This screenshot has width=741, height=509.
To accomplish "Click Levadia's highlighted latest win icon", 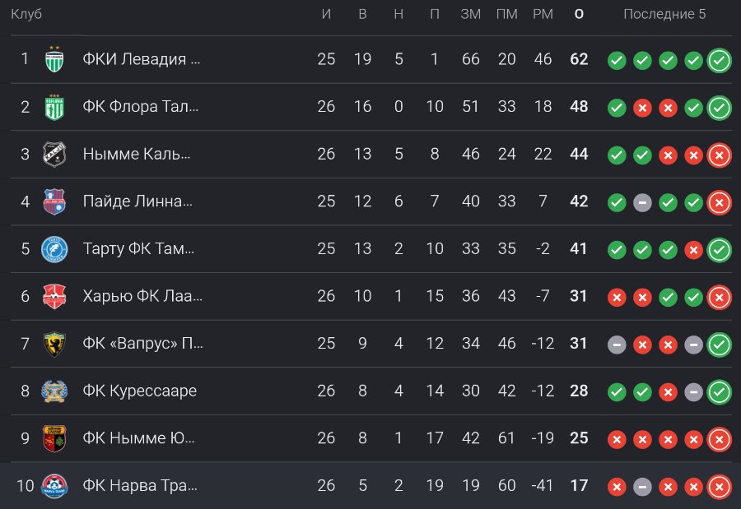I will point(720,60).
